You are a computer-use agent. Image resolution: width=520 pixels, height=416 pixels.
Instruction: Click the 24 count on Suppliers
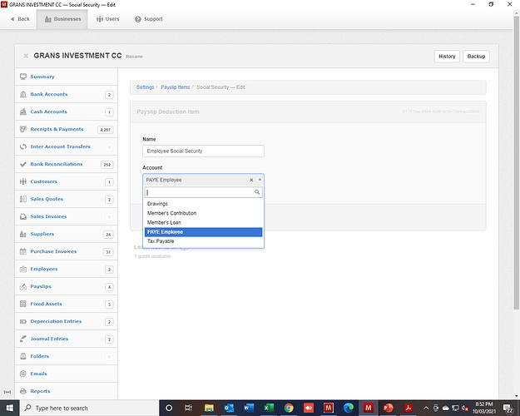pyautogui.click(x=108, y=235)
